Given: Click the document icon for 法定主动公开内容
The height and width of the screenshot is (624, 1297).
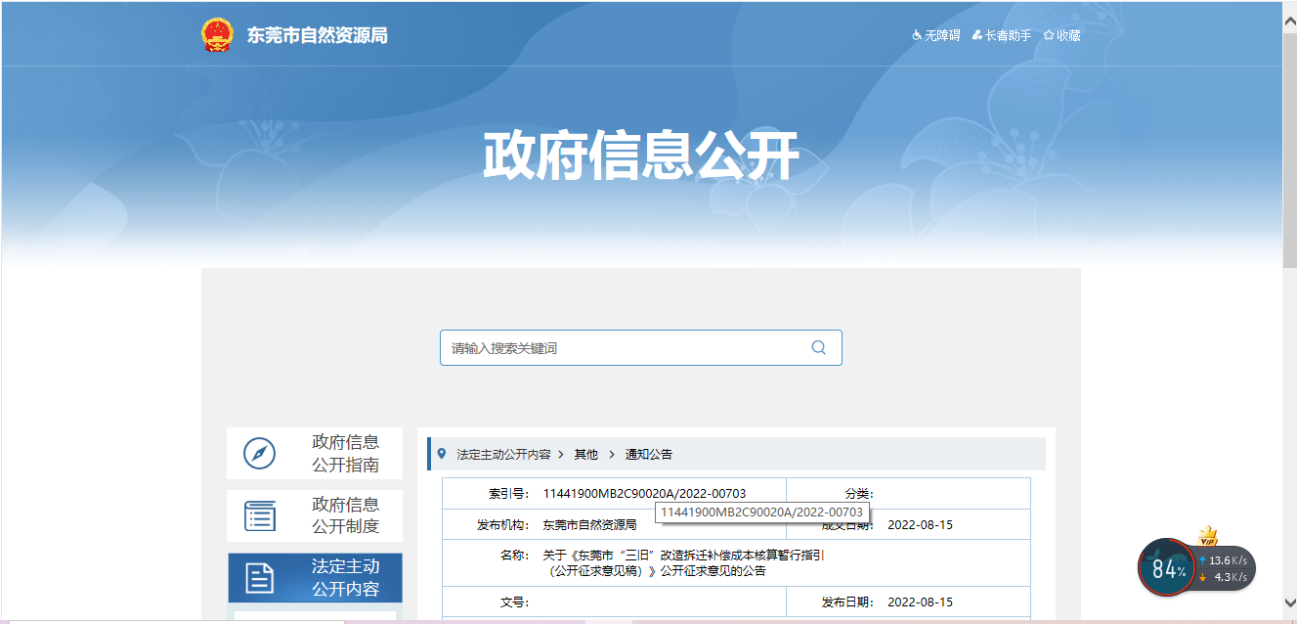Looking at the screenshot, I should pyautogui.click(x=259, y=578).
